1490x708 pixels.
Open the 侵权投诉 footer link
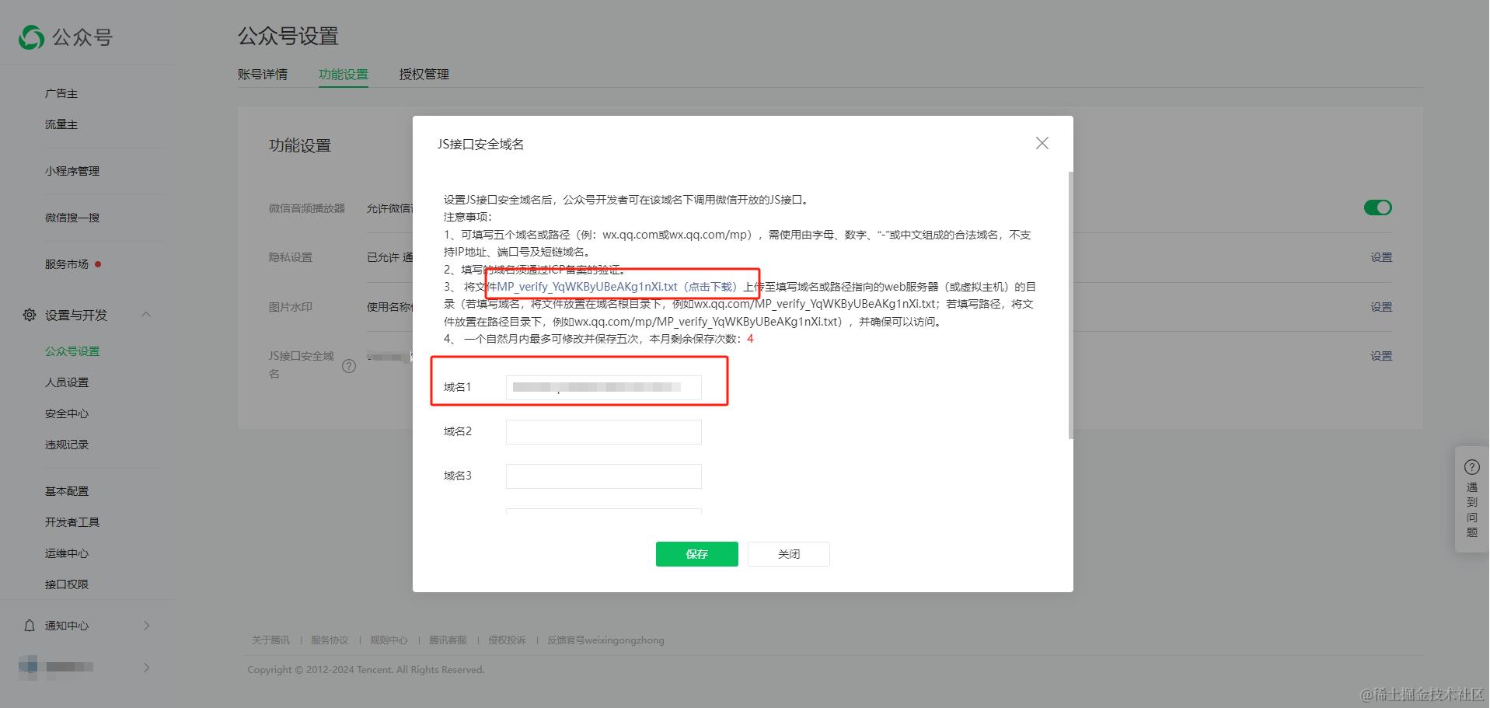(x=507, y=640)
